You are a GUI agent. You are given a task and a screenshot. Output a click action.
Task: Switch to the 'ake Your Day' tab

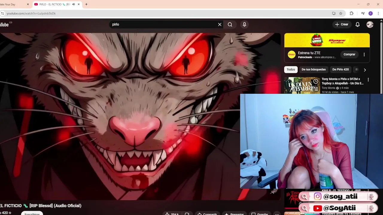(x=14, y=4)
